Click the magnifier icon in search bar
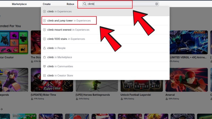Image resolution: width=212 pixels, height=119 pixels. click(x=85, y=4)
